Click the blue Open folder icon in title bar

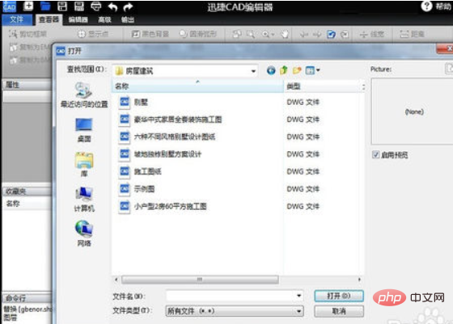(45, 6)
